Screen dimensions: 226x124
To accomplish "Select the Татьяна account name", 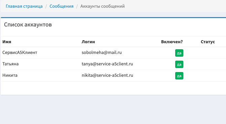I will tap(10, 64).
